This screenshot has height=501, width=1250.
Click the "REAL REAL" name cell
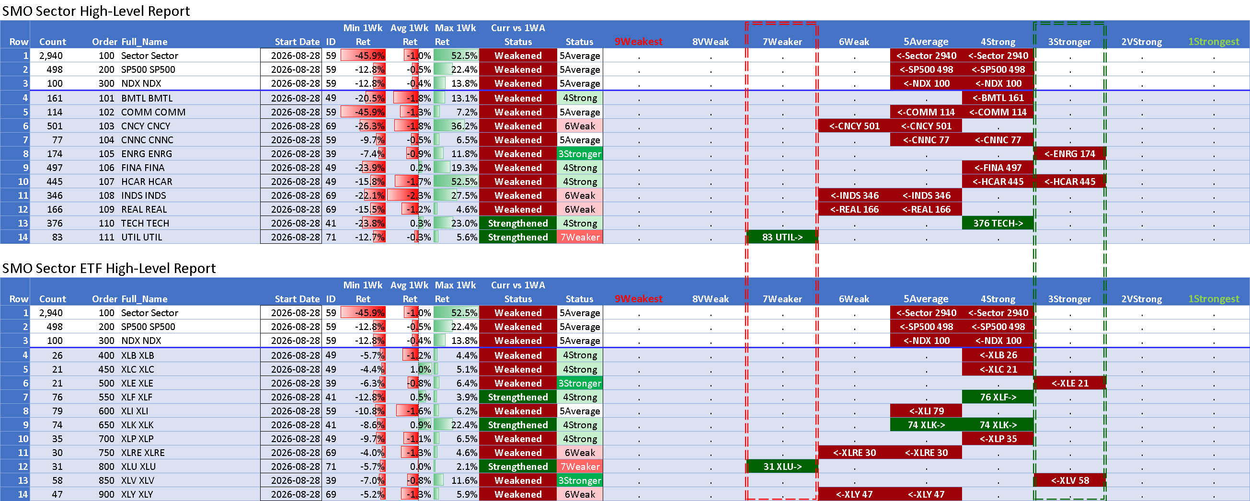[x=144, y=209]
